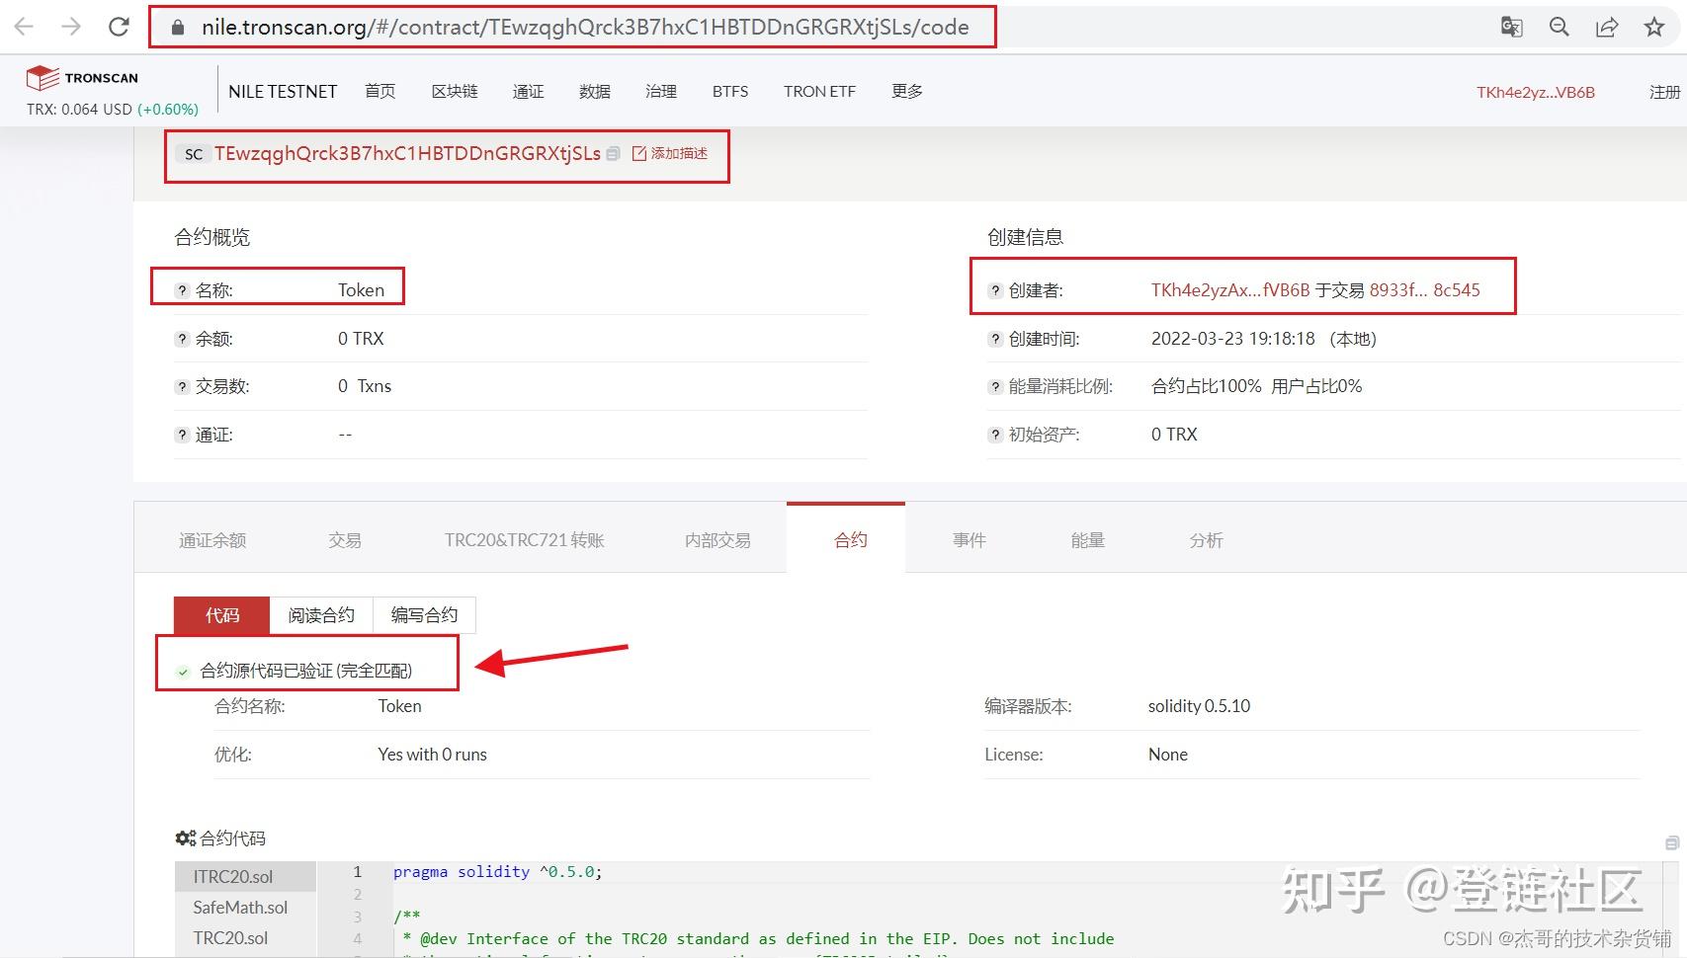Screen dimensions: 1687x958
Task: Click the browser address bar URL
Action: click(x=585, y=28)
